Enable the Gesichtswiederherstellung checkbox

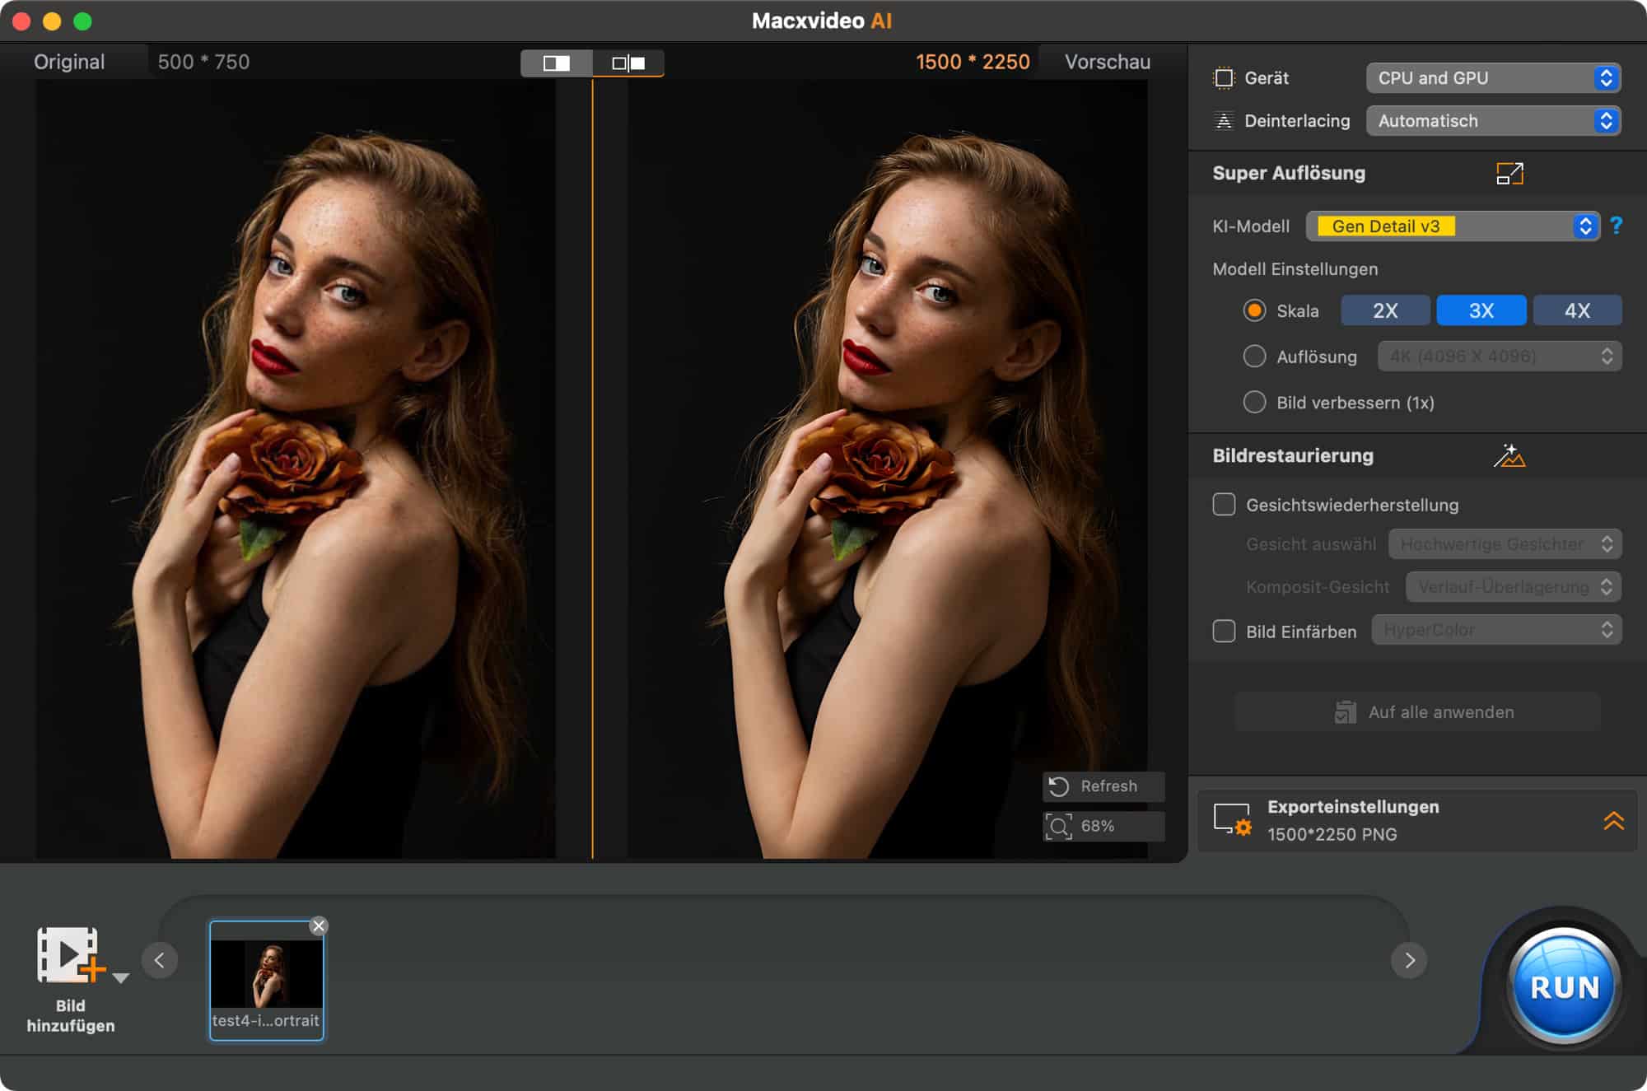pos(1224,505)
